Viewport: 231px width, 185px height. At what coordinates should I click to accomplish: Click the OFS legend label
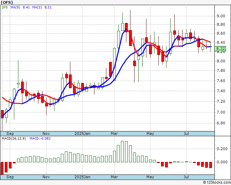pos(5,7)
